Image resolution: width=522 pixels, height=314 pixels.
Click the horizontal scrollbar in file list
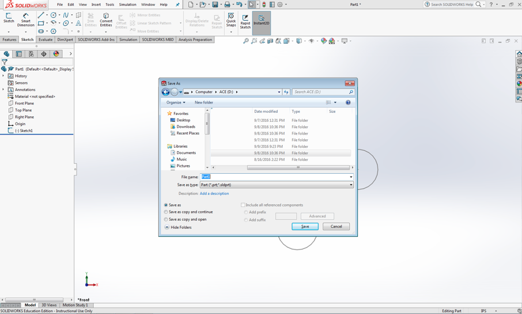click(x=298, y=167)
